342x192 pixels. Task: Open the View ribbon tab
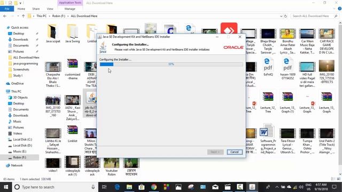50,9
